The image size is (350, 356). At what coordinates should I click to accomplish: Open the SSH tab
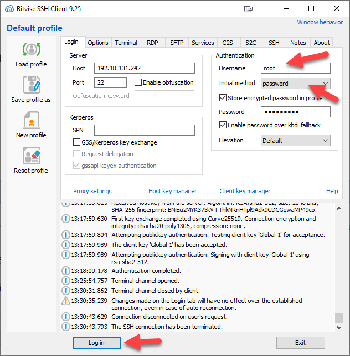(x=274, y=43)
